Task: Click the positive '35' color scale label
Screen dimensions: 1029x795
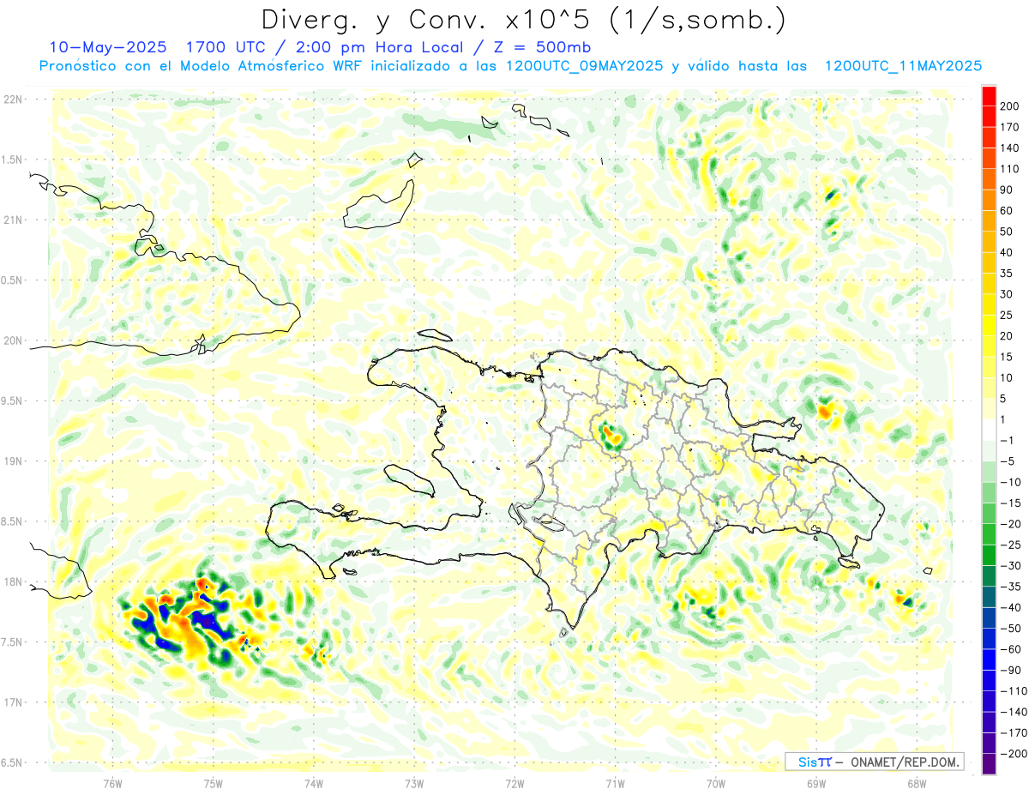Action: click(x=1007, y=274)
